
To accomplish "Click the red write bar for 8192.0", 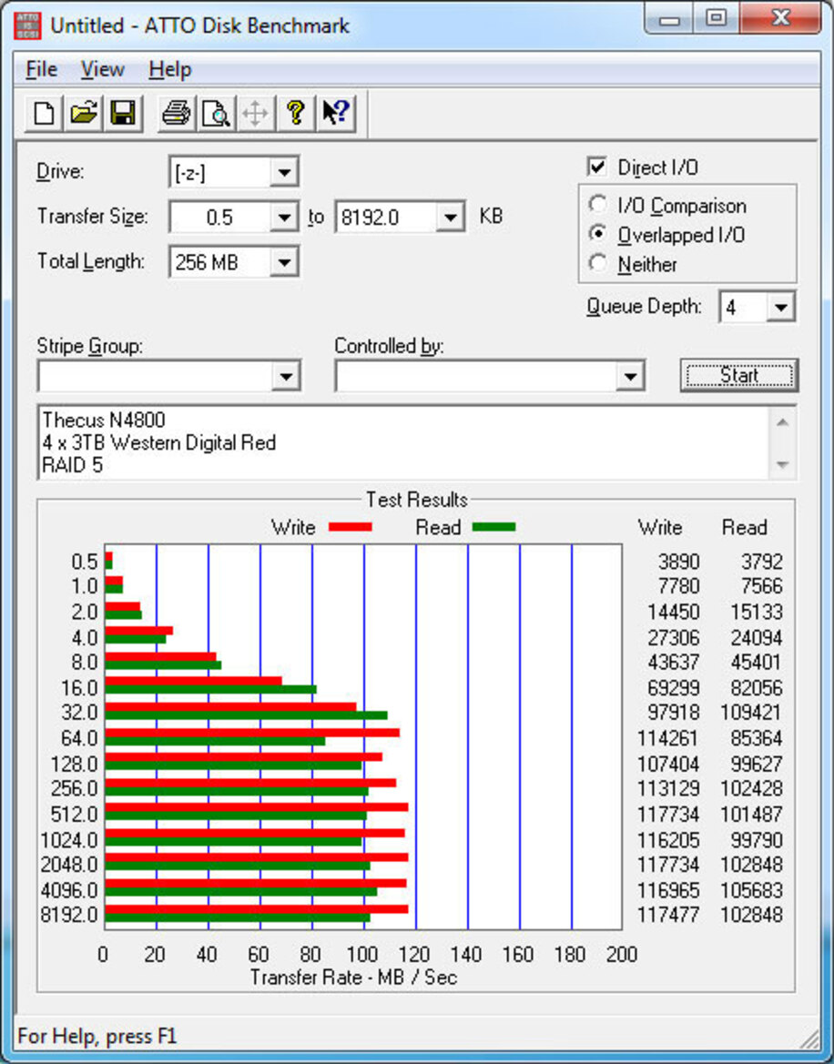I will point(257,909).
